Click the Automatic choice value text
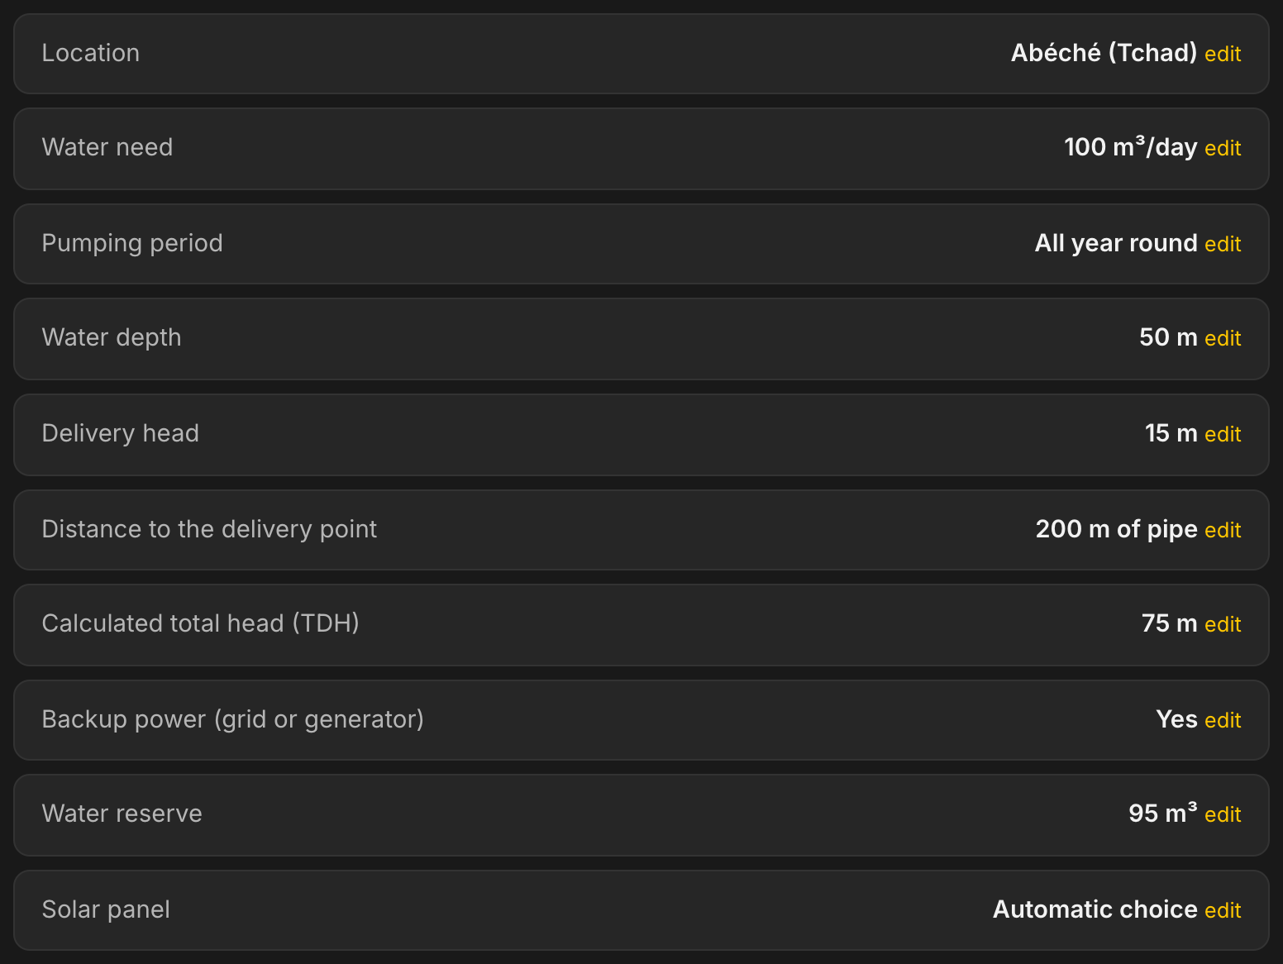1283x964 pixels. tap(1095, 909)
